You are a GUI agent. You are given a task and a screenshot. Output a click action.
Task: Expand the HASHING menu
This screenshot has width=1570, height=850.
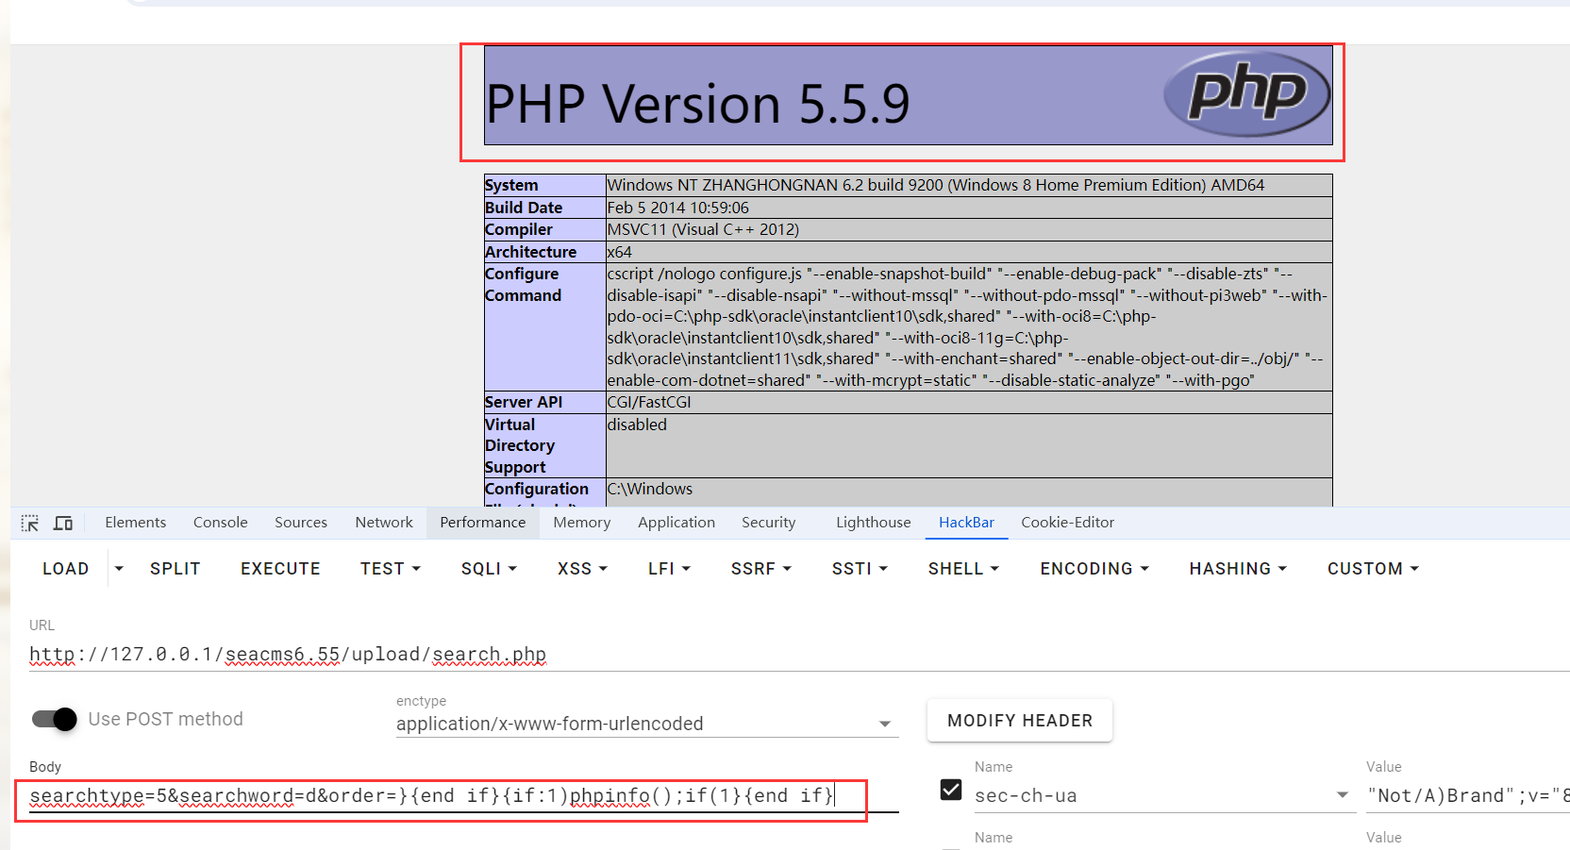click(x=1238, y=569)
